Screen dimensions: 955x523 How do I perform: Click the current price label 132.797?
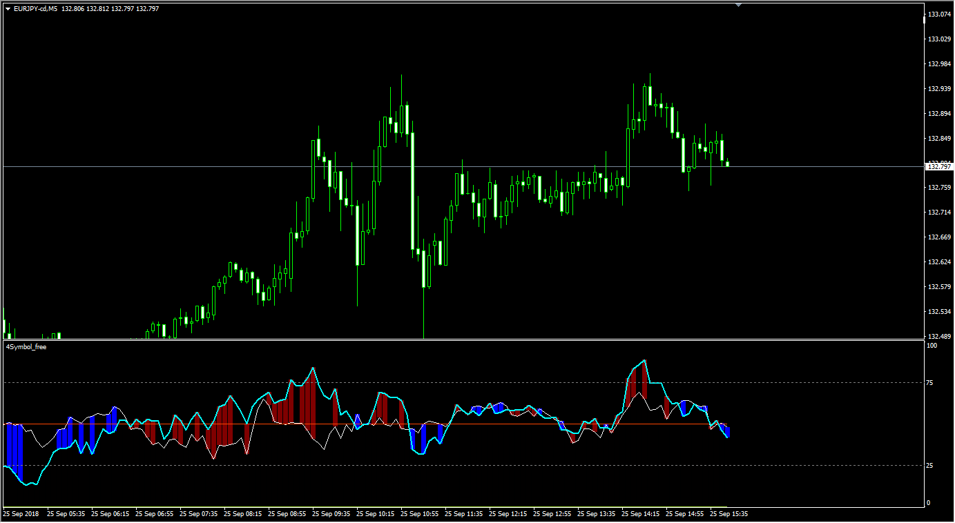[x=938, y=166]
